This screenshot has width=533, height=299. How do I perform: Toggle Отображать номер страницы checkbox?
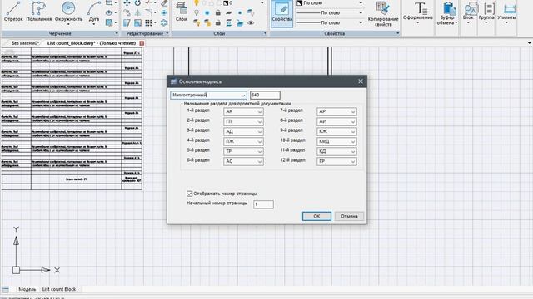tap(190, 194)
